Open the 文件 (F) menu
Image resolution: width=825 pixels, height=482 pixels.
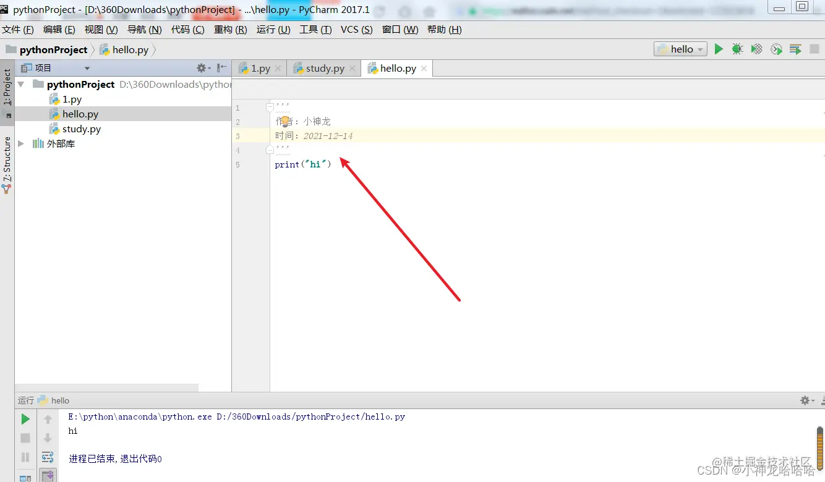18,30
